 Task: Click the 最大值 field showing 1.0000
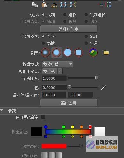[80, 95]
